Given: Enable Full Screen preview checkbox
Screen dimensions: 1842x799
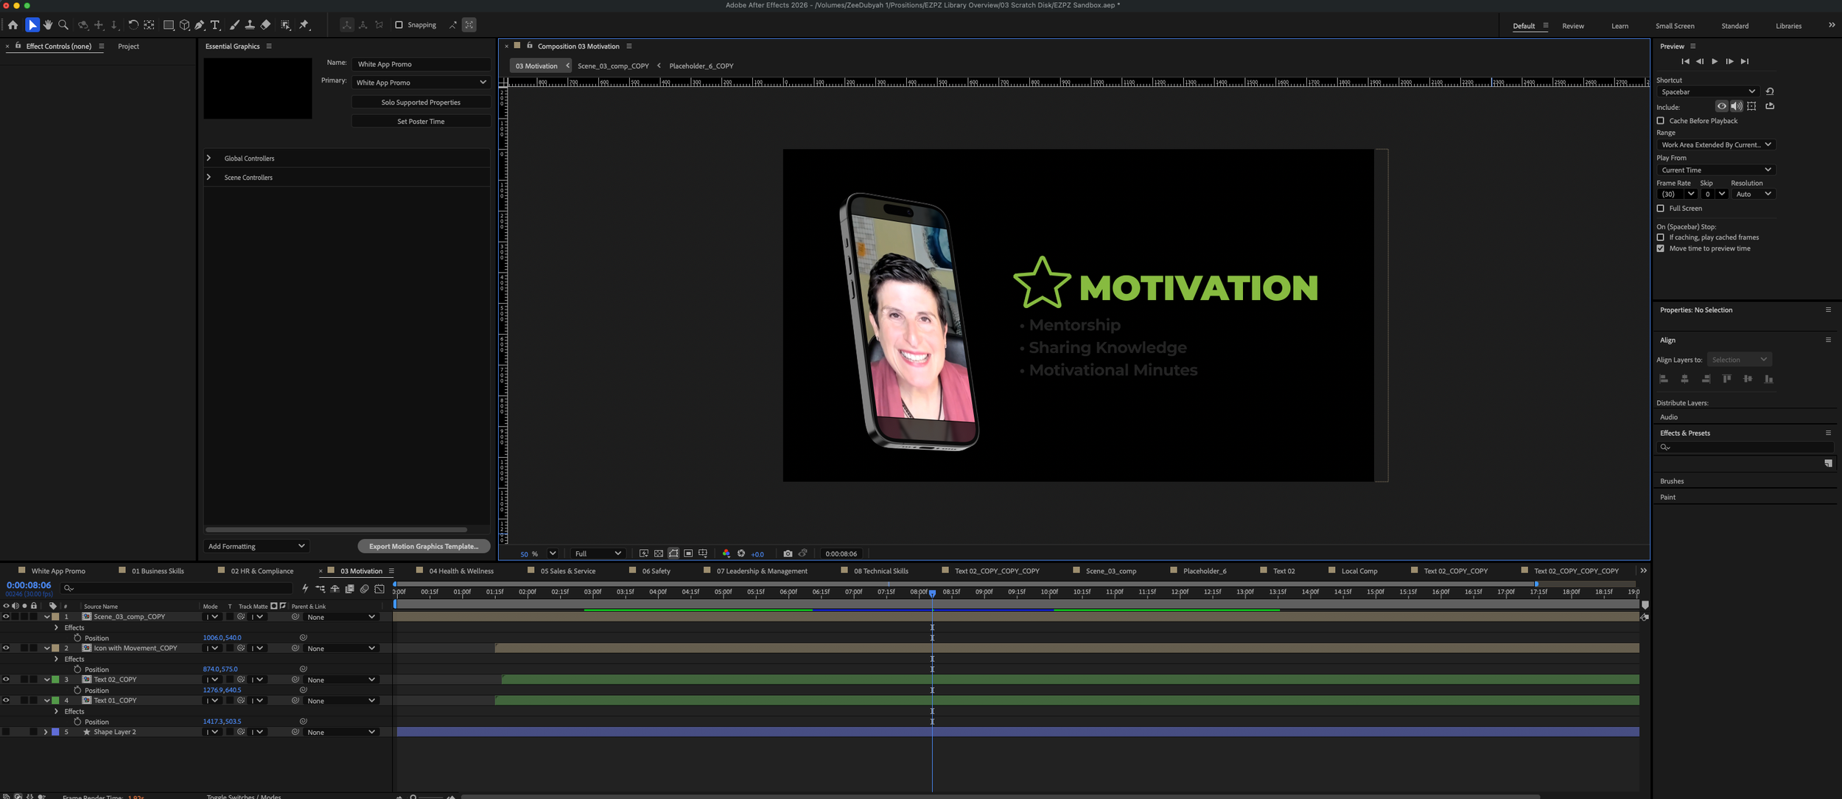Looking at the screenshot, I should point(1660,209).
